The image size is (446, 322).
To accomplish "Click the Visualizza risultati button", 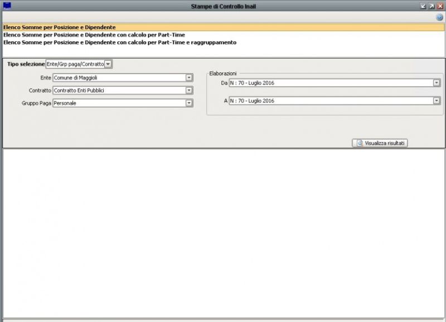I will pyautogui.click(x=380, y=143).
